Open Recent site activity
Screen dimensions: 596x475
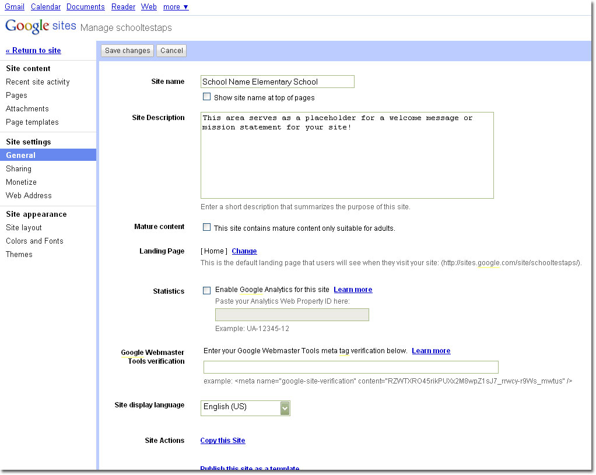(38, 82)
